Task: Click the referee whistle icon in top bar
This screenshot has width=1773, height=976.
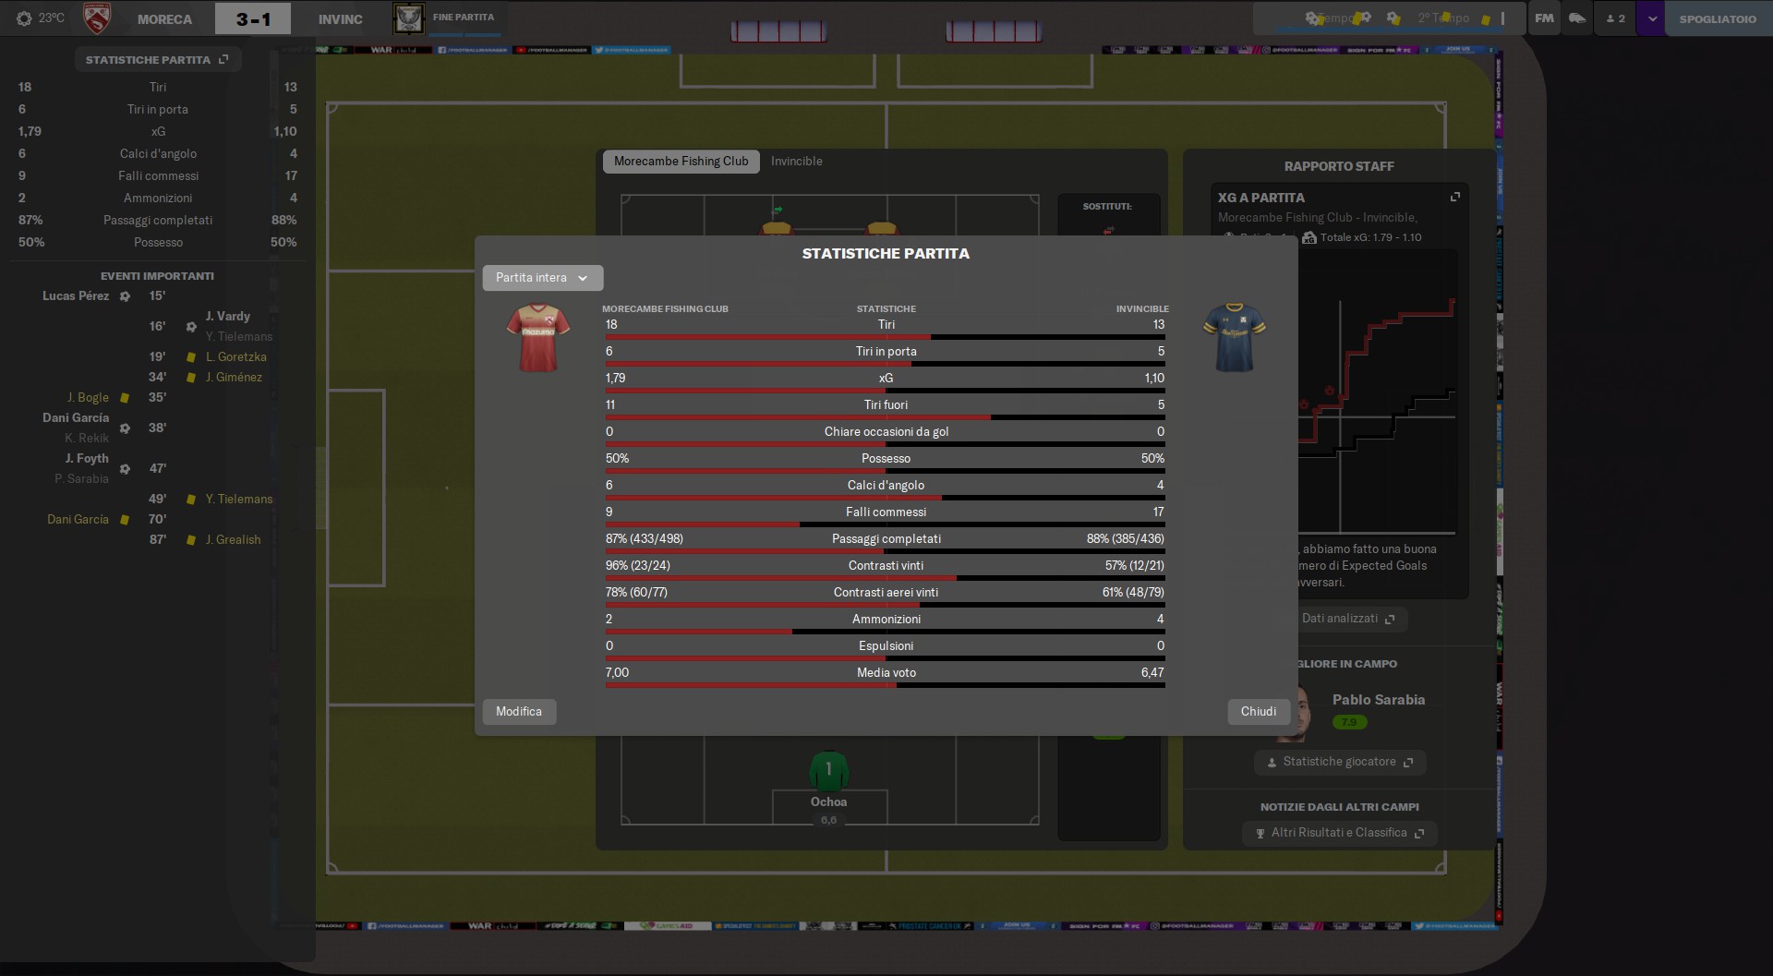Action: pos(1577,18)
